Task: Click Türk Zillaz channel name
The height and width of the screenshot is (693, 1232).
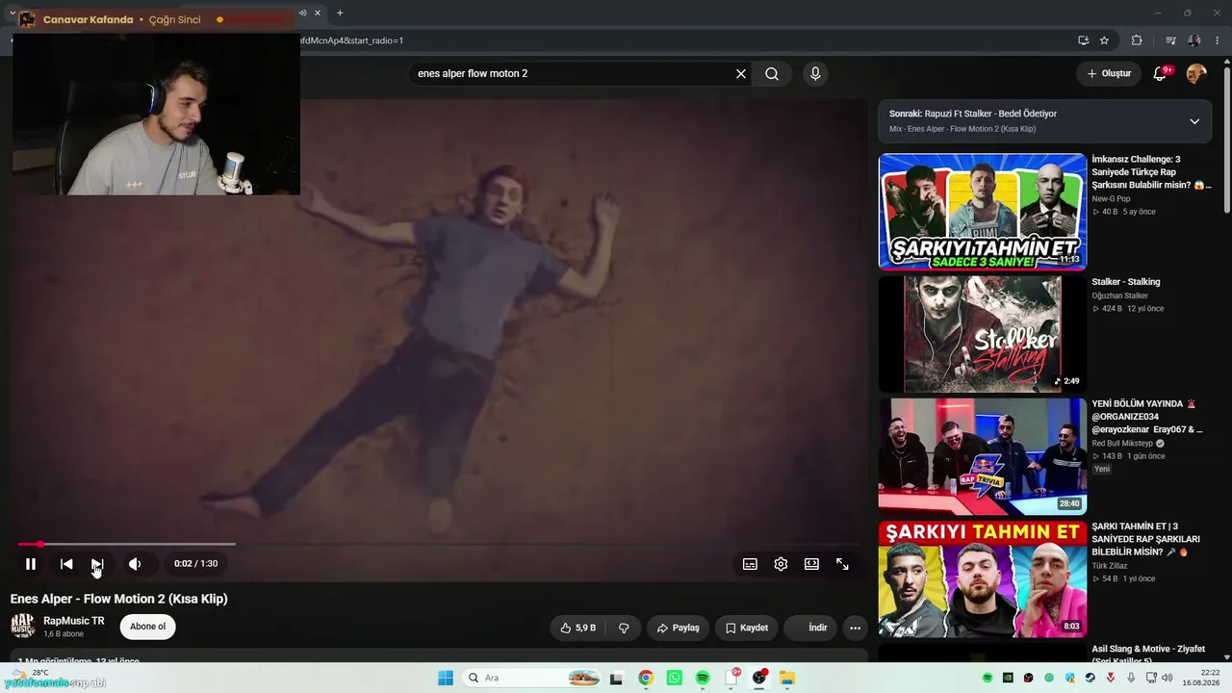Action: click(x=1109, y=566)
